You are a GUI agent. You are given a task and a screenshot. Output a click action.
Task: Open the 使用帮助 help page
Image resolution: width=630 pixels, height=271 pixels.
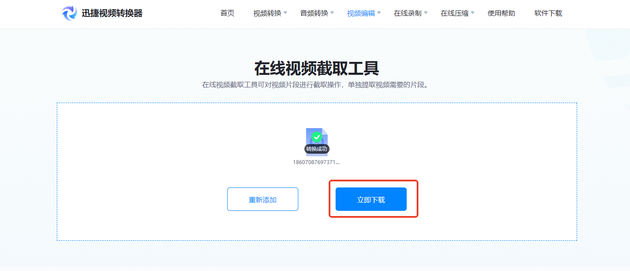pos(501,13)
